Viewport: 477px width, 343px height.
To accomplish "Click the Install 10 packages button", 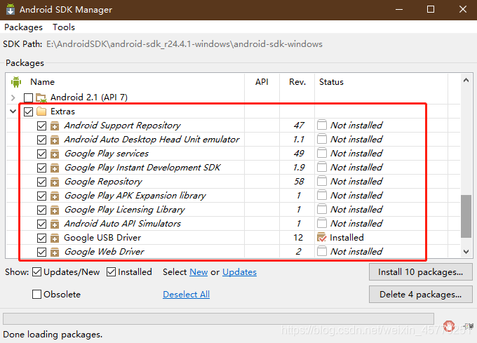I will coord(420,272).
